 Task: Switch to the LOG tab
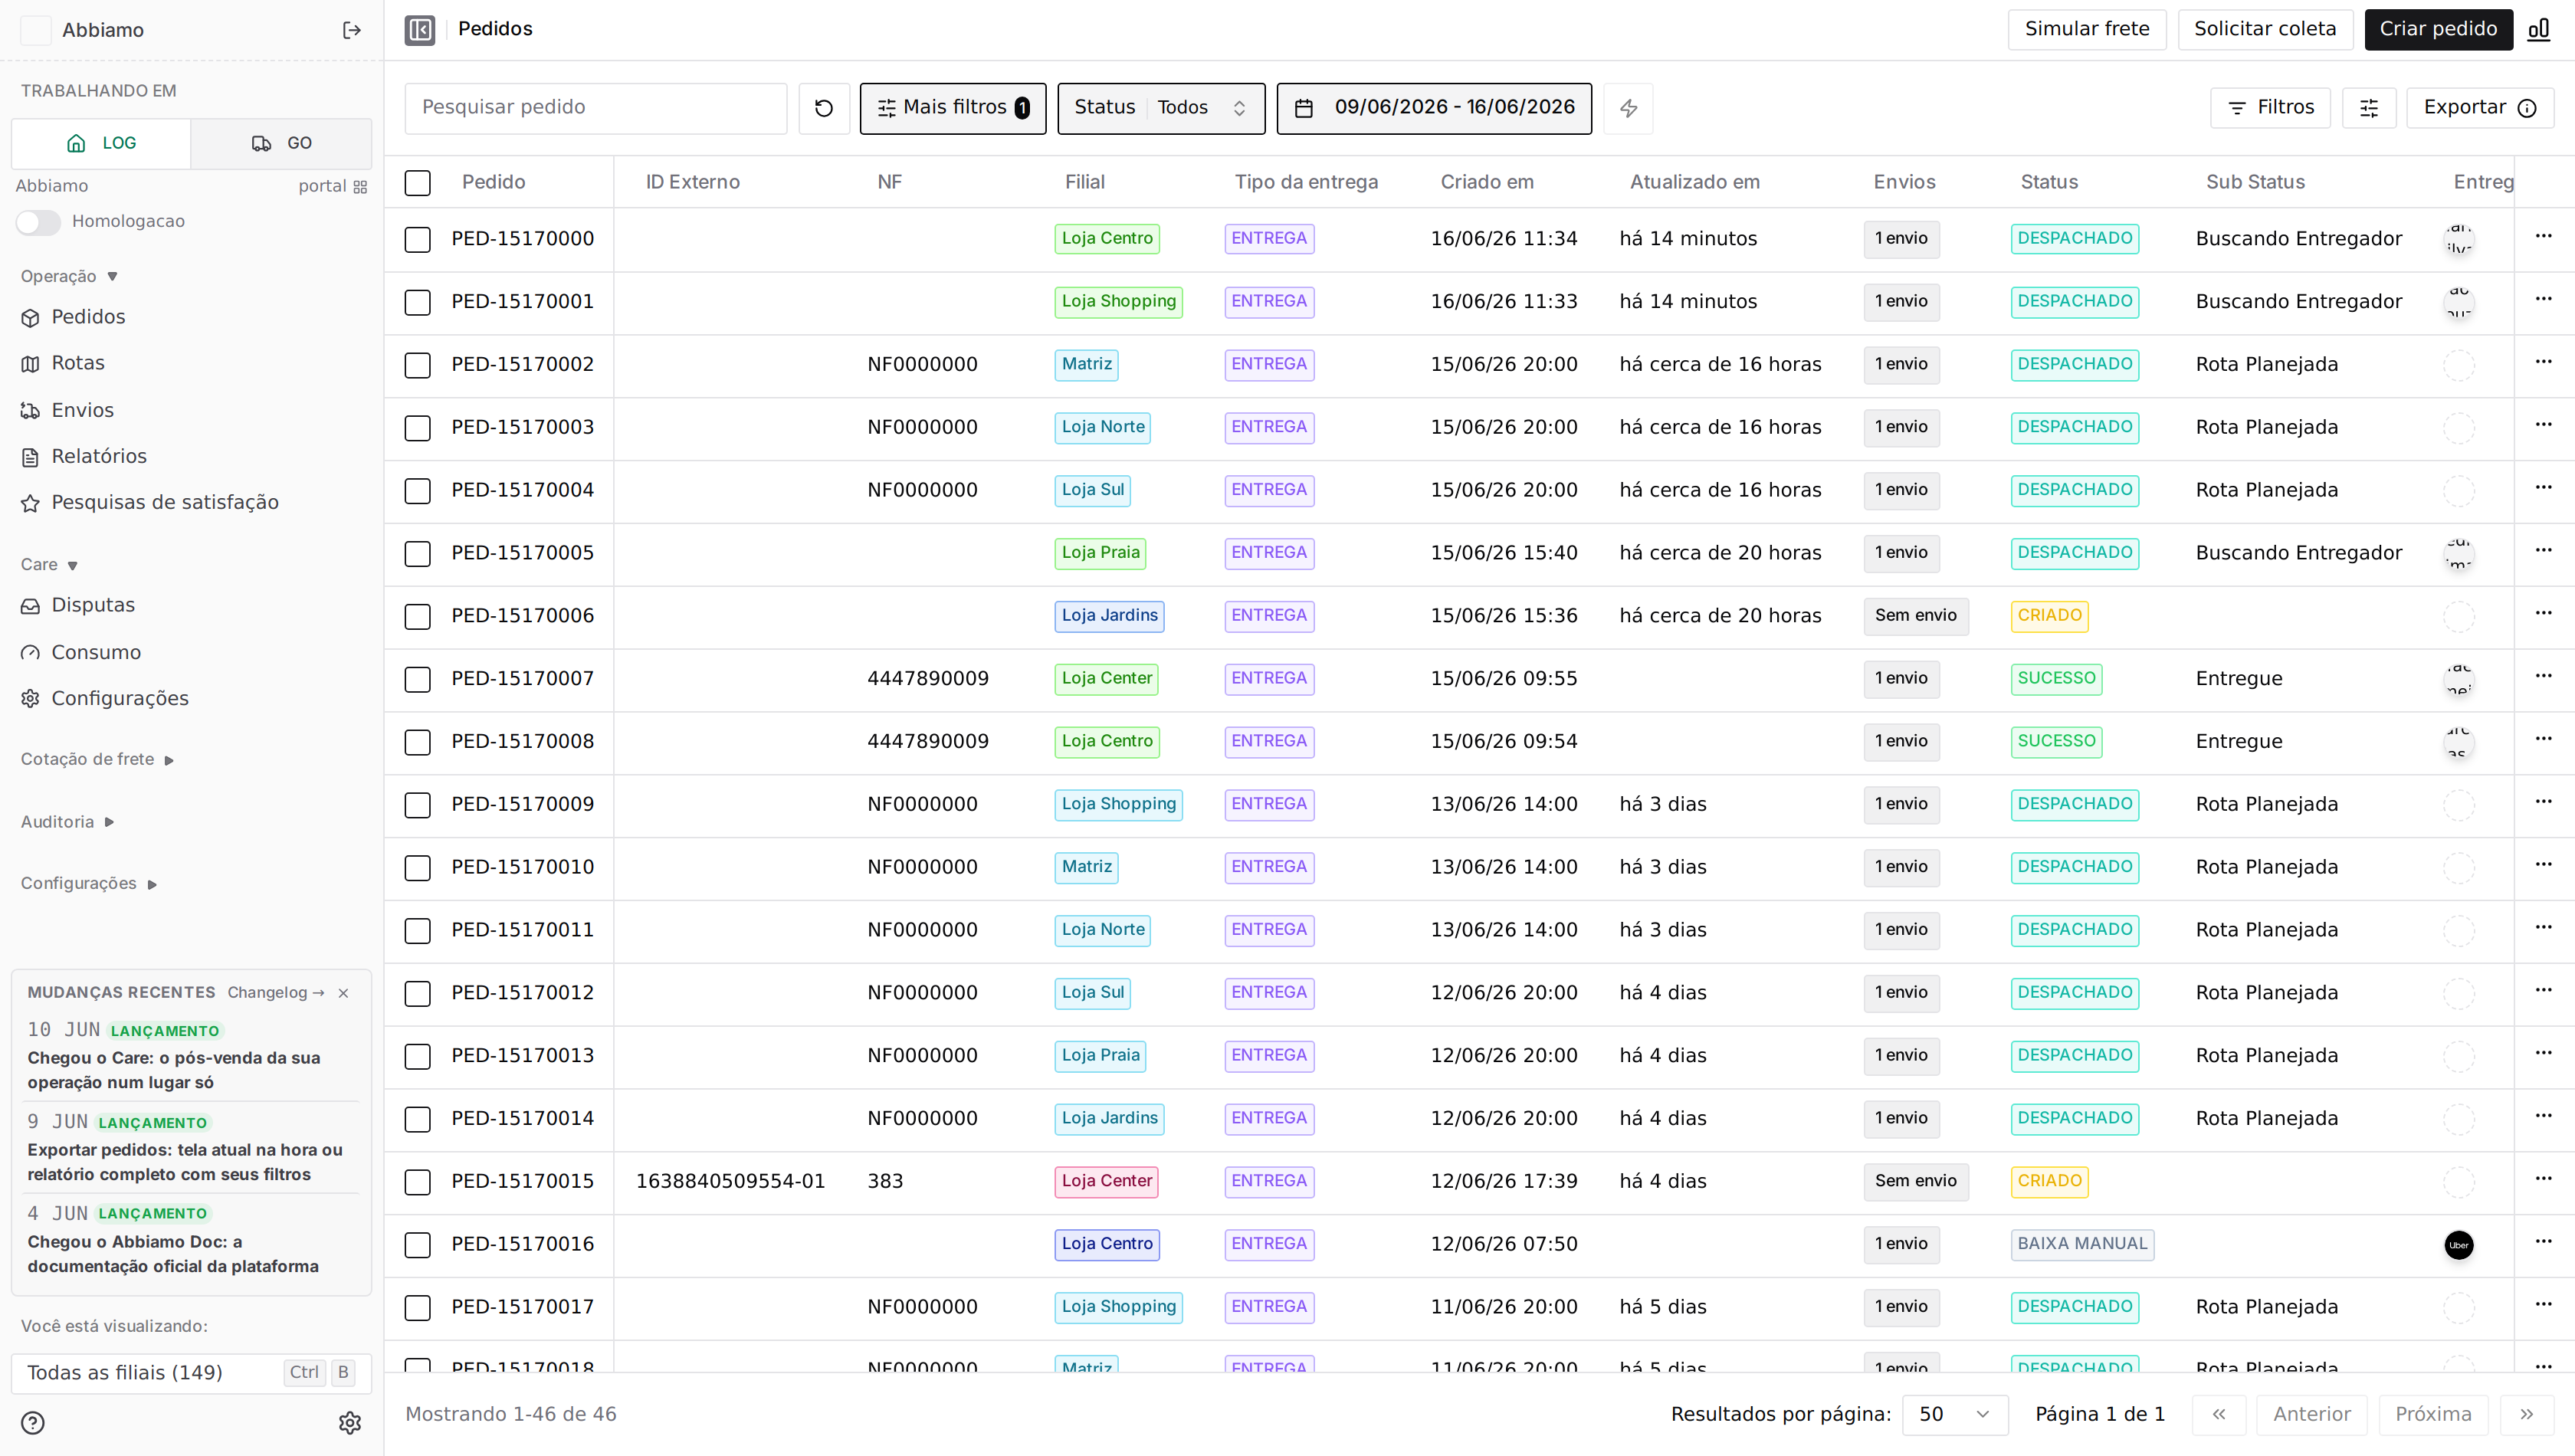coord(101,144)
